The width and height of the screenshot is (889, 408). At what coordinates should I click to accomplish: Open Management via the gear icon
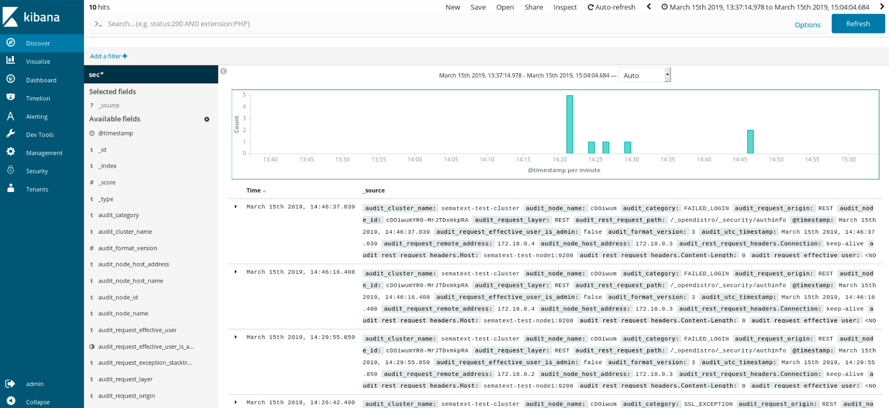(x=11, y=152)
